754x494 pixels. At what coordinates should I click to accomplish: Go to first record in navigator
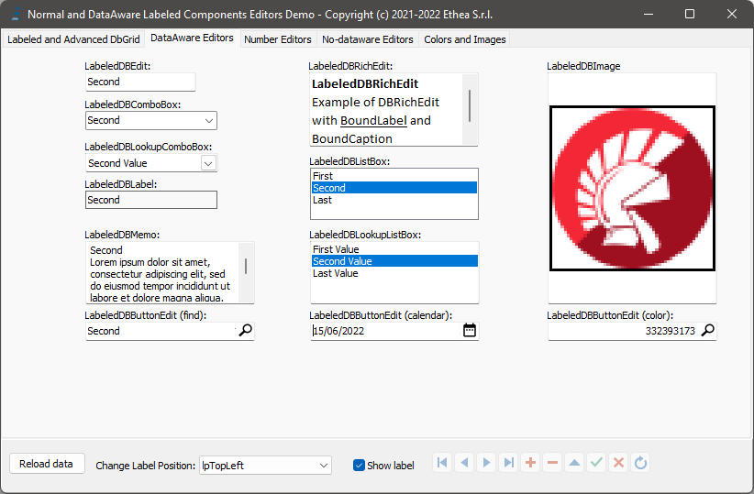[x=442, y=463]
